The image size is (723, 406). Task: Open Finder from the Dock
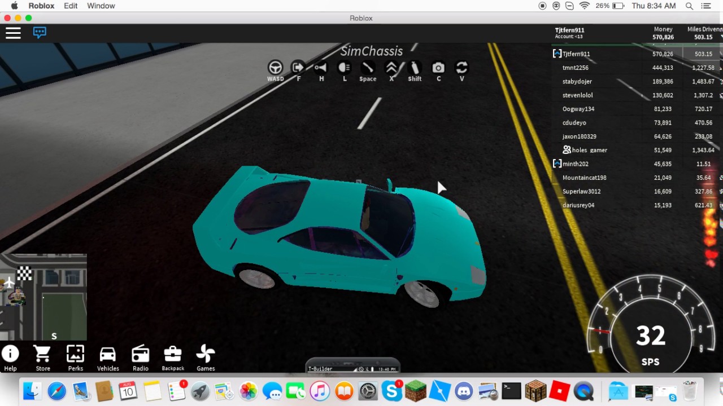click(32, 391)
